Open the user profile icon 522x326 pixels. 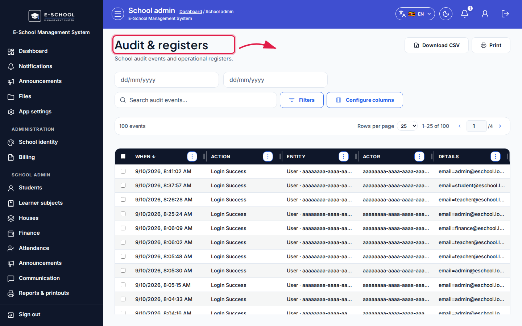[485, 14]
